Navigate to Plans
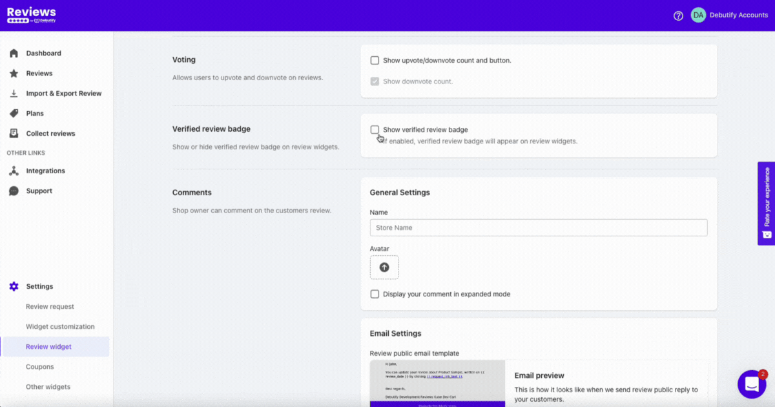The width and height of the screenshot is (775, 407). [35, 113]
